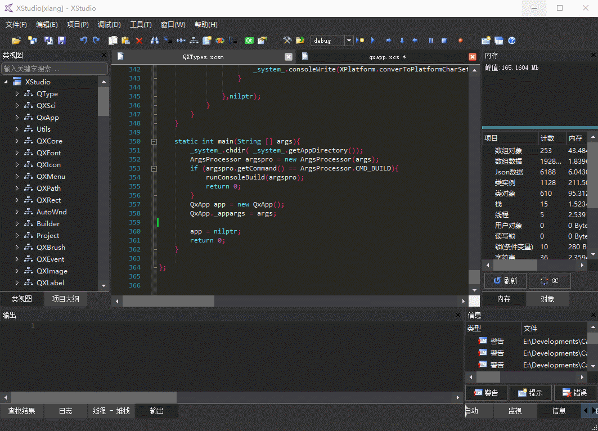Click the GC button

coord(550,281)
